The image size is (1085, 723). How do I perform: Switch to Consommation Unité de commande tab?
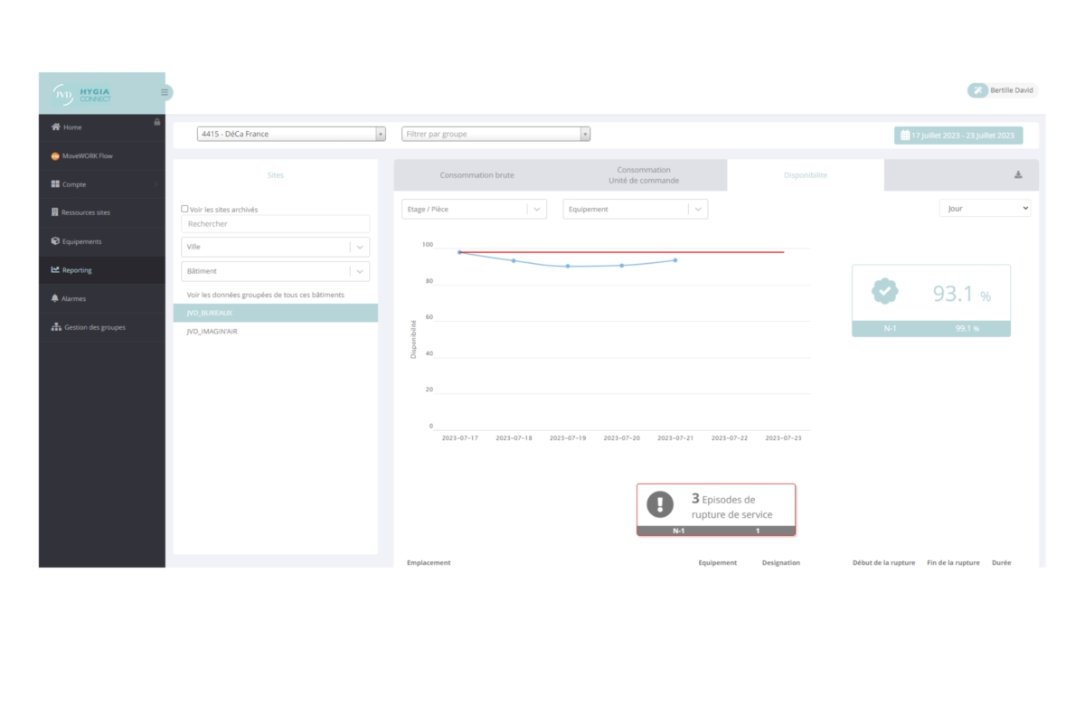644,175
